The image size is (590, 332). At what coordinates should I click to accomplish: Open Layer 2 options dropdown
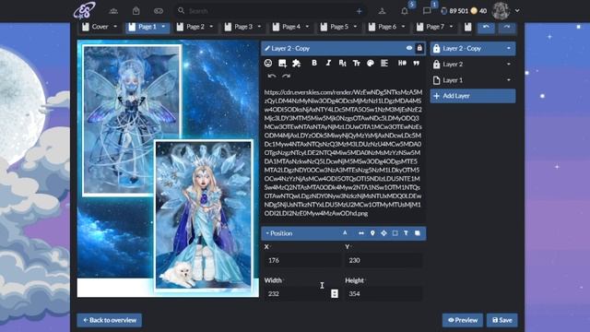(x=508, y=65)
